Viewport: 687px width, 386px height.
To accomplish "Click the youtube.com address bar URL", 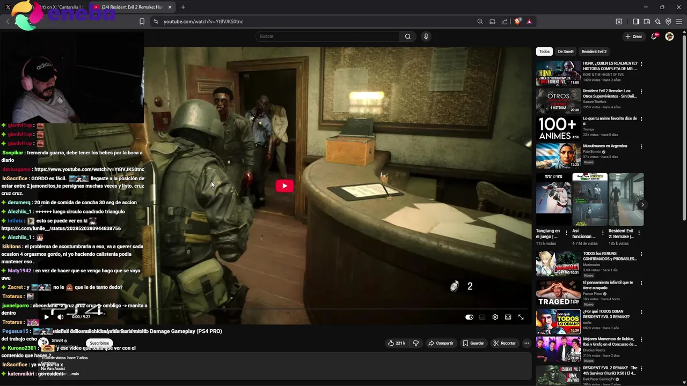I will (x=203, y=21).
